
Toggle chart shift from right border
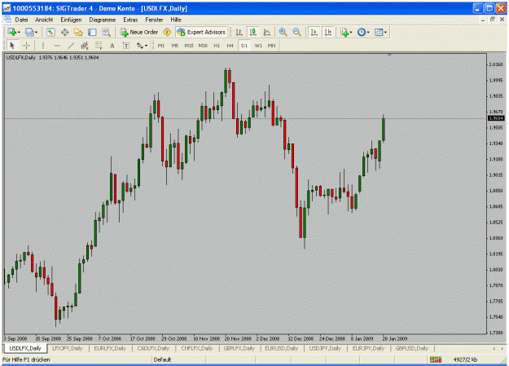[328, 32]
